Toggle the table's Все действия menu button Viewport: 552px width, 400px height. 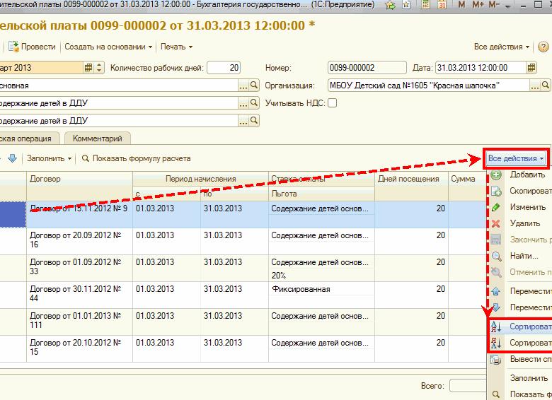click(516, 158)
